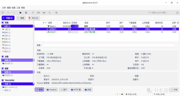Toggle alternative speed limits turtle icon
This screenshot has width=180, height=96.
coord(122,94)
